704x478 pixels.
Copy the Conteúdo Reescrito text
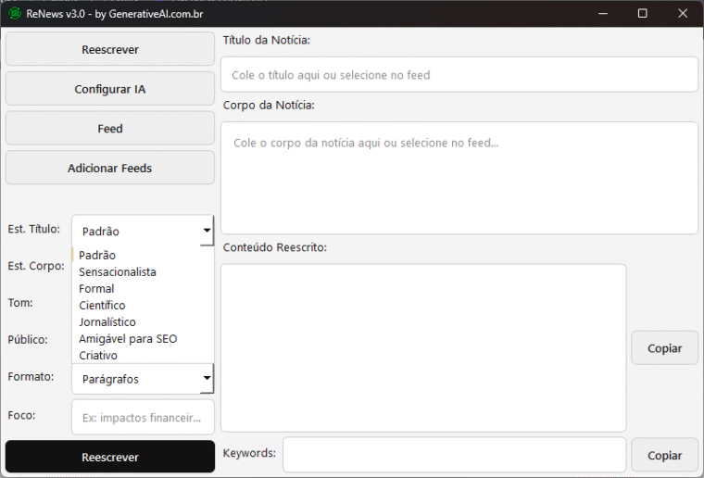click(664, 348)
